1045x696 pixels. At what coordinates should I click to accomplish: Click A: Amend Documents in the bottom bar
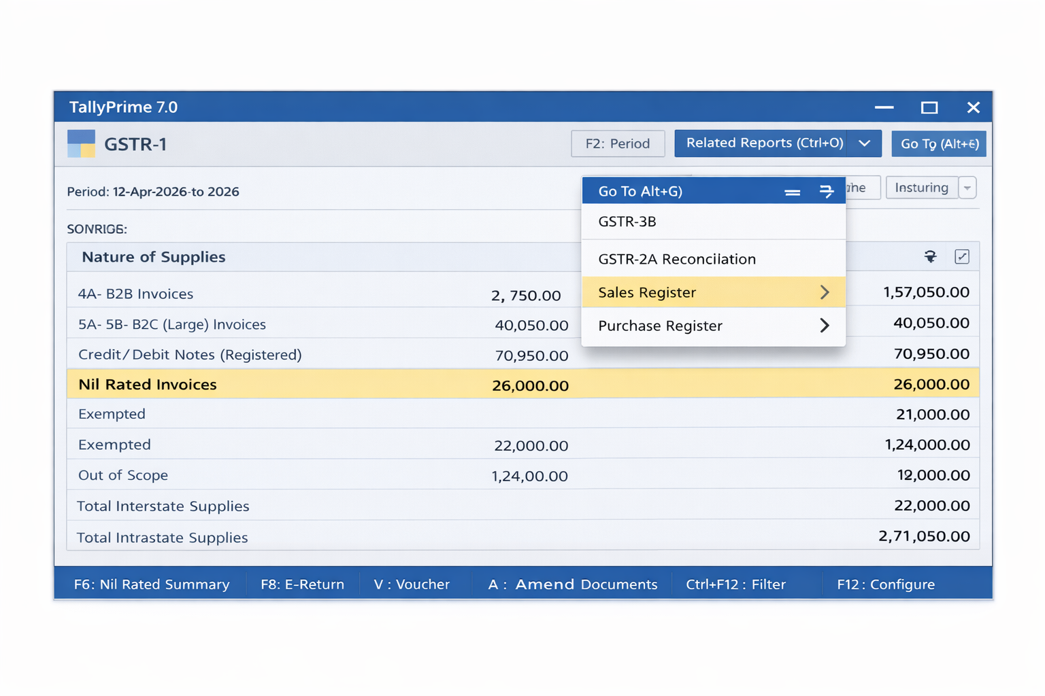[x=572, y=584]
